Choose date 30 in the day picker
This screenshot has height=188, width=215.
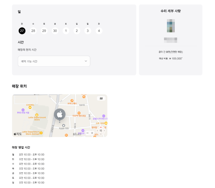click(x=55, y=31)
